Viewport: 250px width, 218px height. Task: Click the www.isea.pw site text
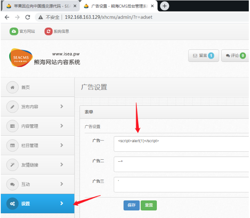66,54
